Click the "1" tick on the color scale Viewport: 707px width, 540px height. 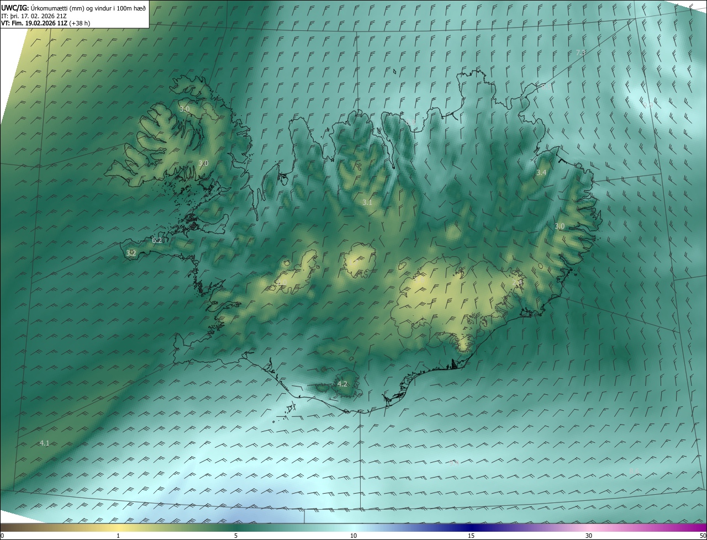(118, 536)
